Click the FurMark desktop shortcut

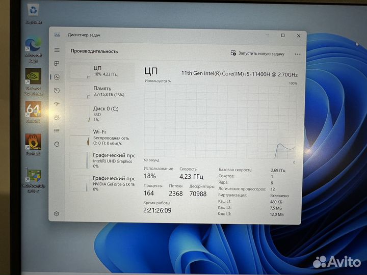(33, 145)
